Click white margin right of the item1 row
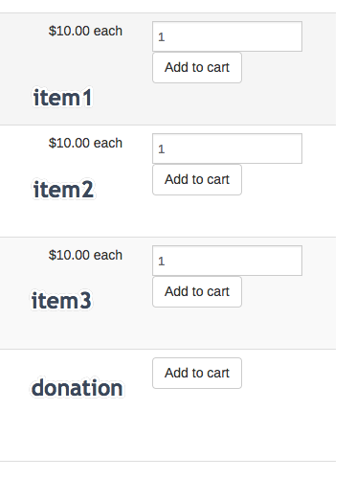This screenshot has height=502, width=356. 346,69
